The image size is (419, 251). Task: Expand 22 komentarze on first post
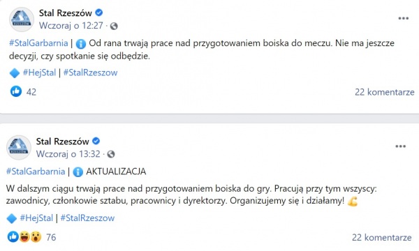385,92
